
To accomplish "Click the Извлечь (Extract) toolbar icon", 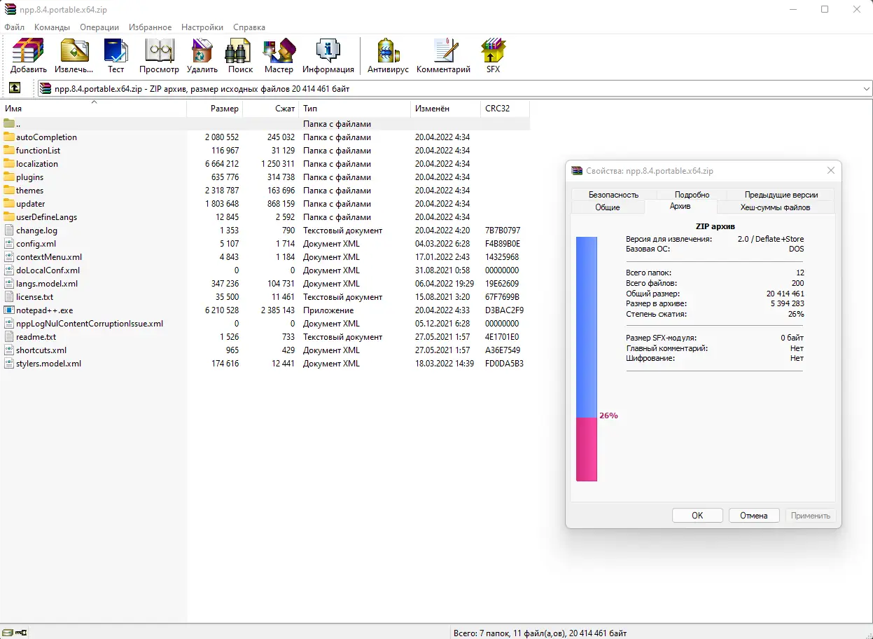I will click(74, 56).
